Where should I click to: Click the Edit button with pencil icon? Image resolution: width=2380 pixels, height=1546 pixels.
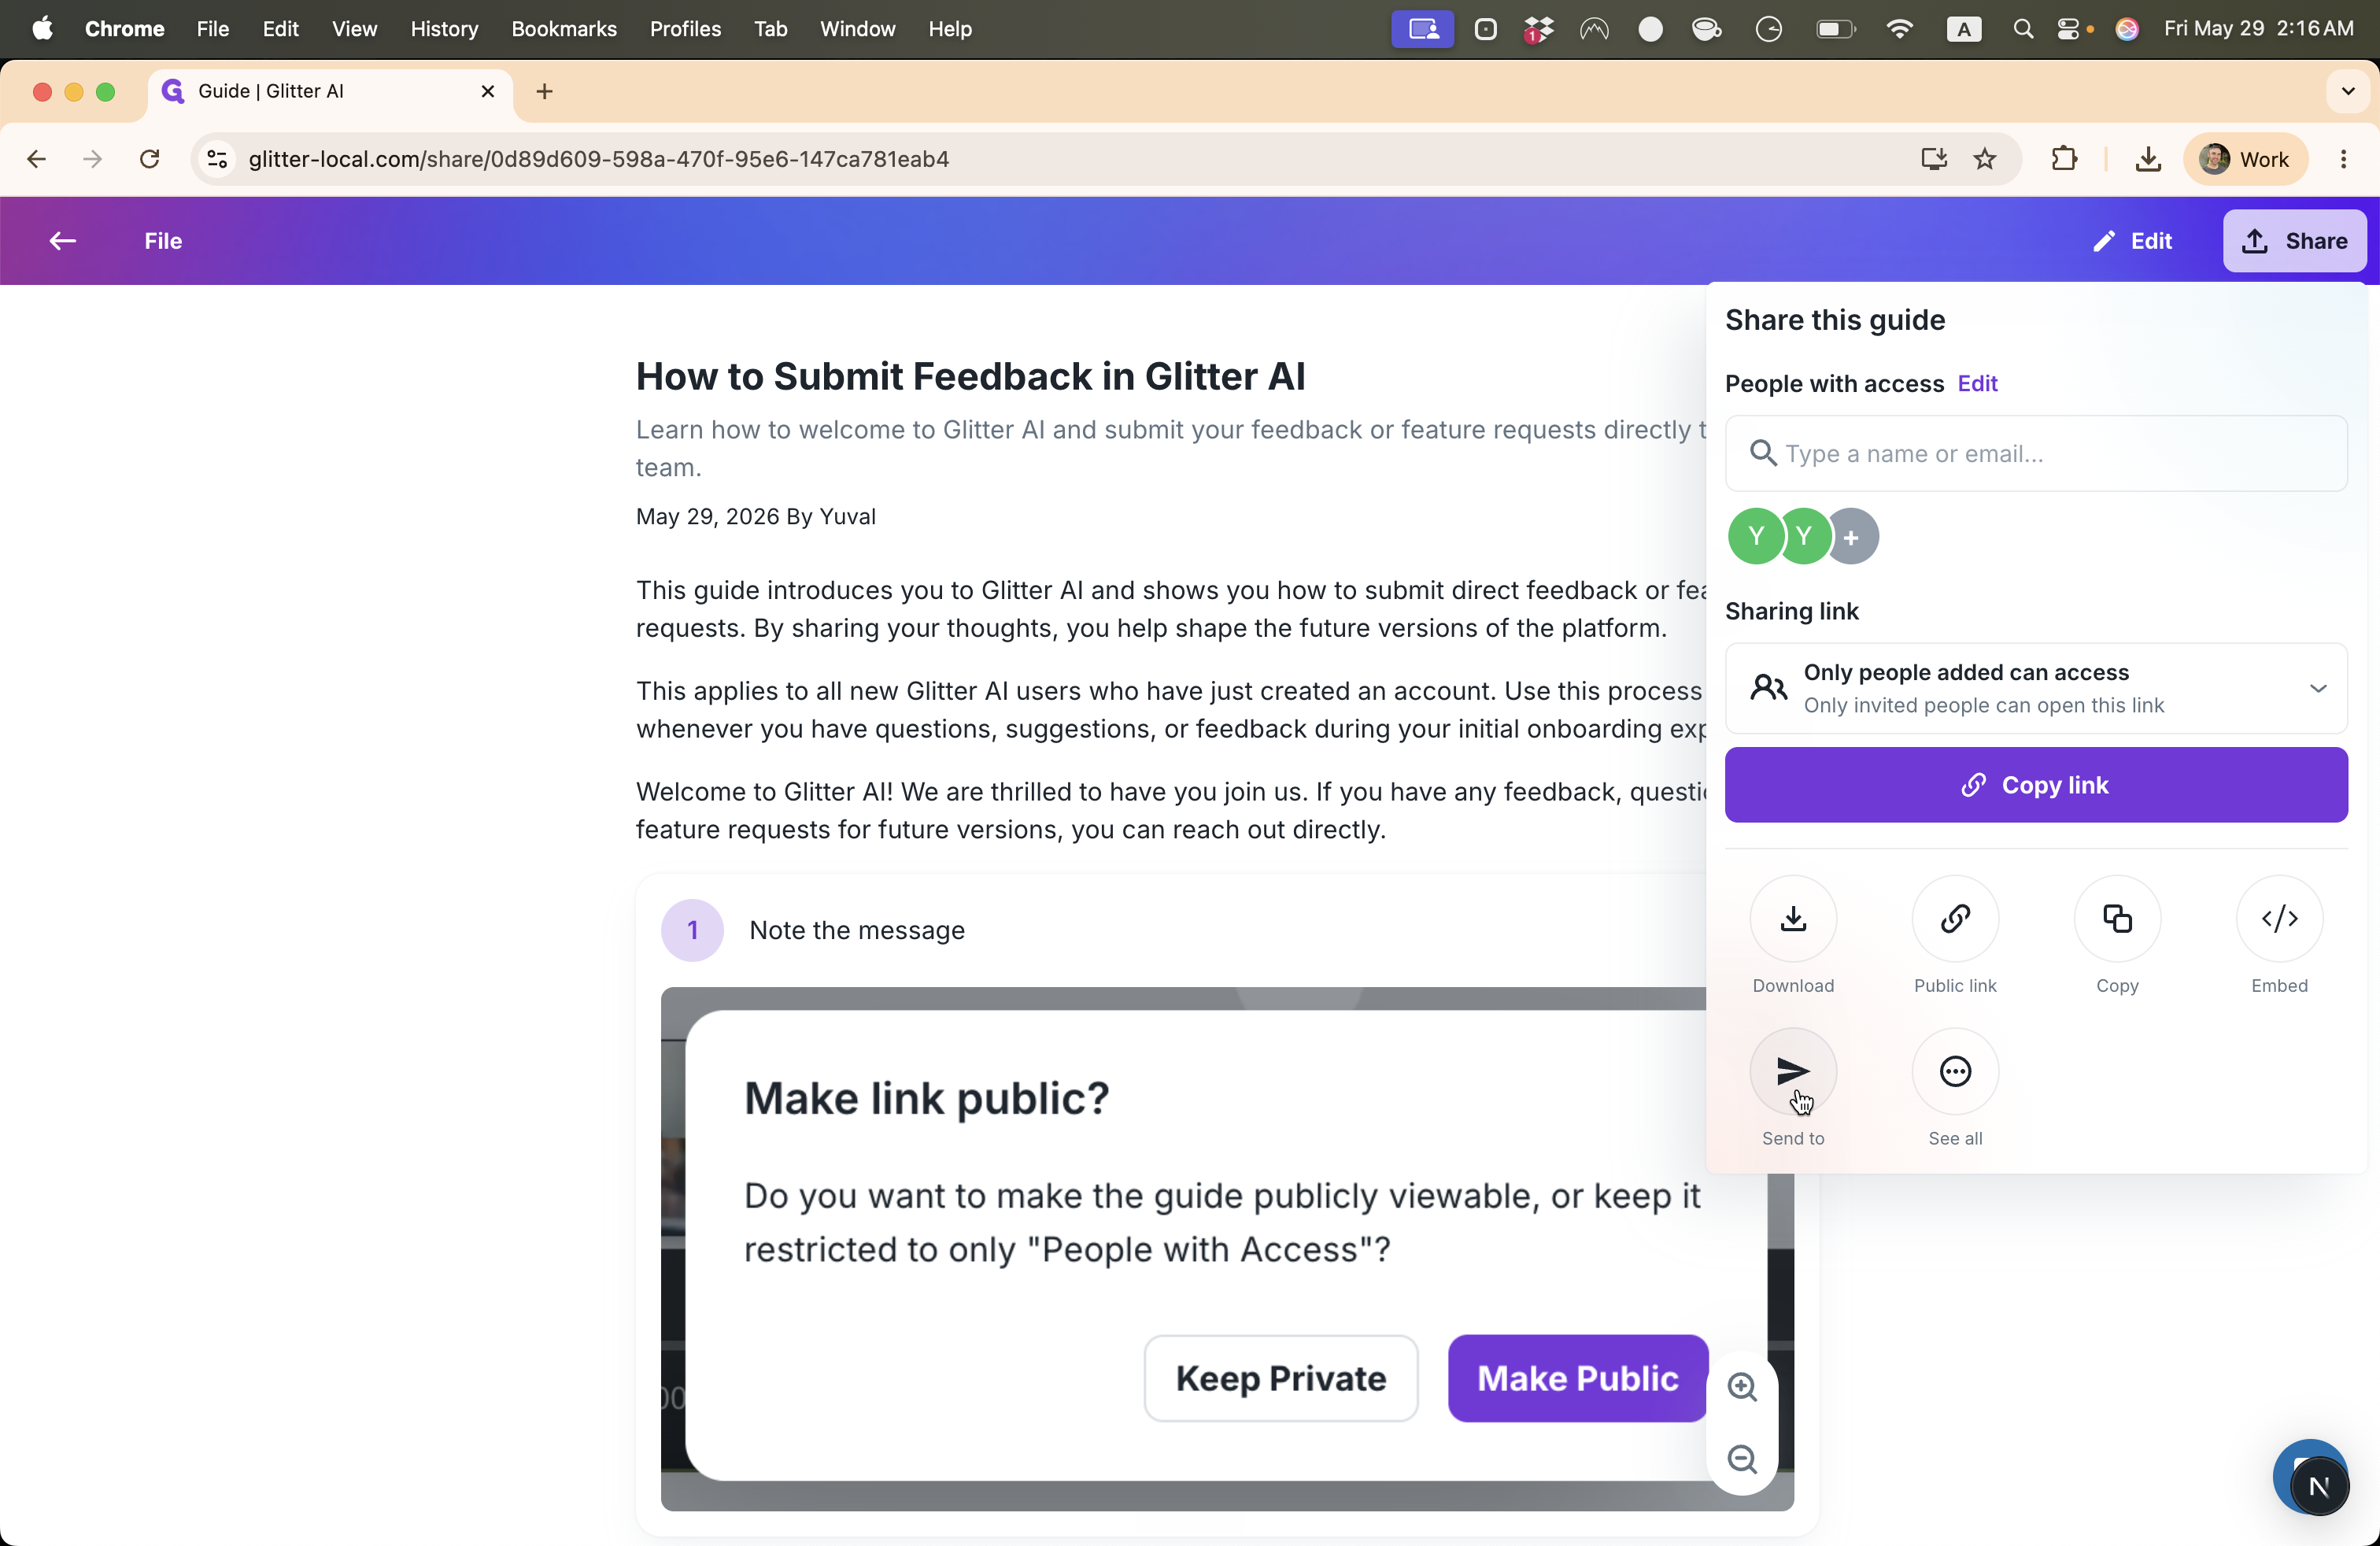2132,241
